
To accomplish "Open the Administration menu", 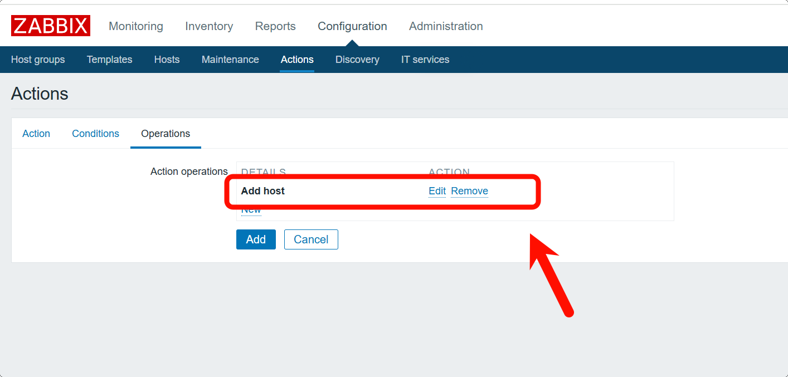I will pyautogui.click(x=446, y=26).
